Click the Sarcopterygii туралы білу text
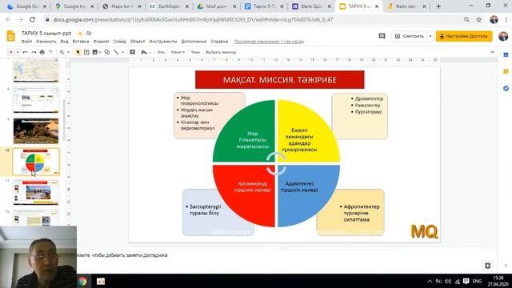 click(205, 210)
